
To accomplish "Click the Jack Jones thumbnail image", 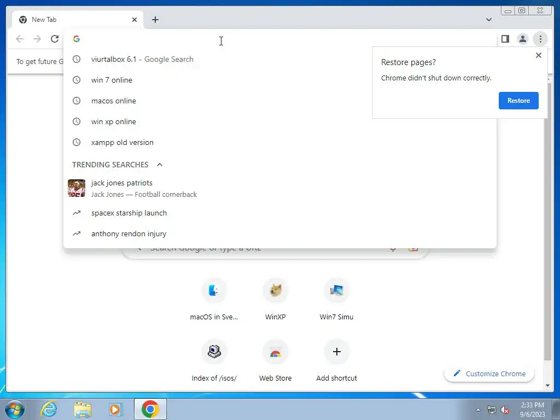I will tap(77, 188).
